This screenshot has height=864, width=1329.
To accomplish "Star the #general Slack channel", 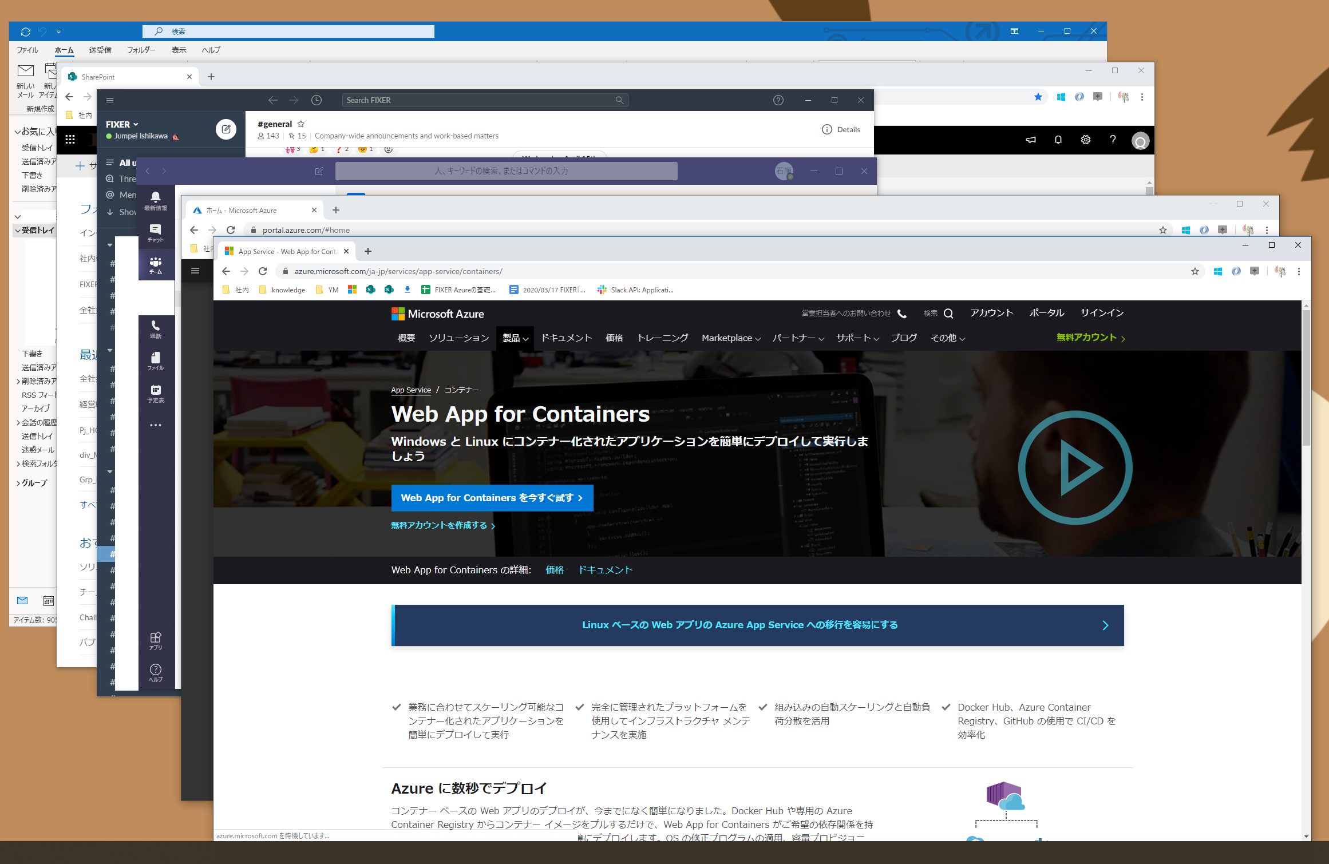I will point(301,124).
